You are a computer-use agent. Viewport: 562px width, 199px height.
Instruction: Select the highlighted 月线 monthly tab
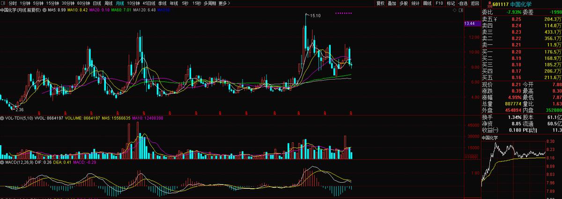(120, 3)
